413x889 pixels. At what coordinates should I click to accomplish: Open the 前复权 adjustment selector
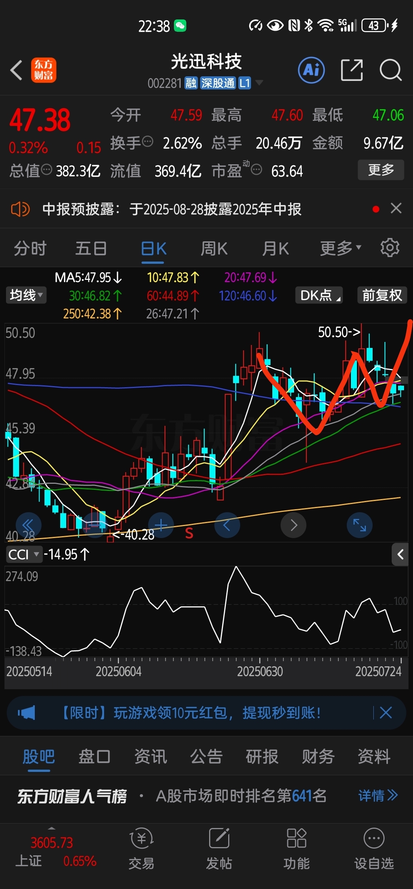[382, 295]
